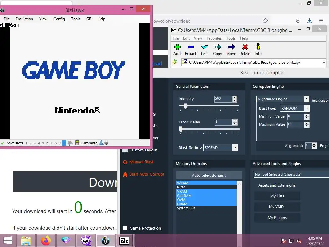Open Firefox downloads arrow icon
Viewport: 329px width, 247px height.
(x=309, y=20)
